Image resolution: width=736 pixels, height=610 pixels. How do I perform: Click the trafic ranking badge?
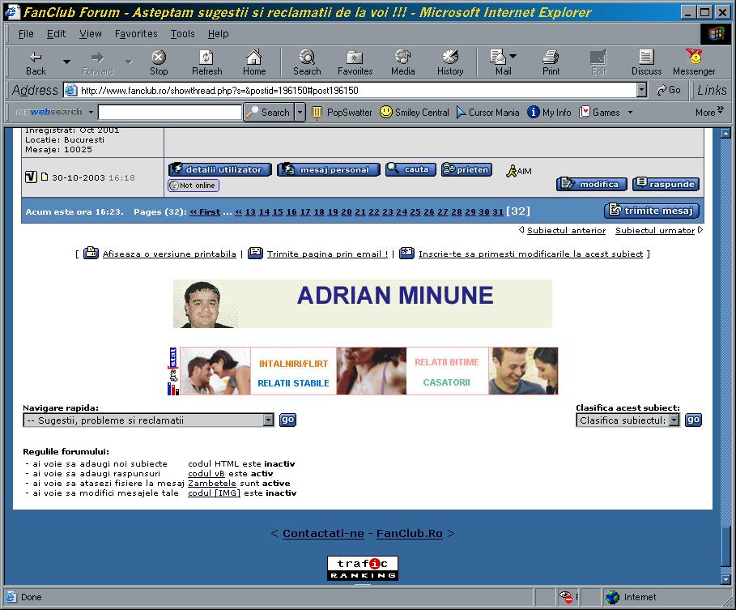coord(363,568)
